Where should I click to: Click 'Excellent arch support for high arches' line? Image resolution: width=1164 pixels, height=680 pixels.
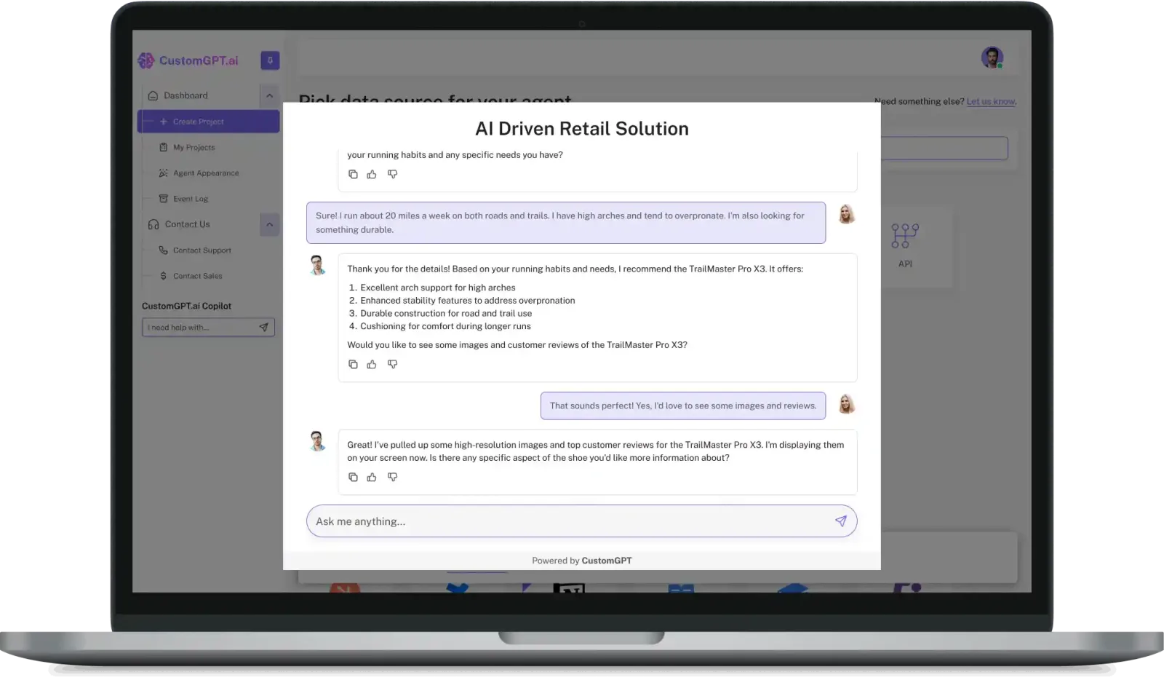point(438,288)
